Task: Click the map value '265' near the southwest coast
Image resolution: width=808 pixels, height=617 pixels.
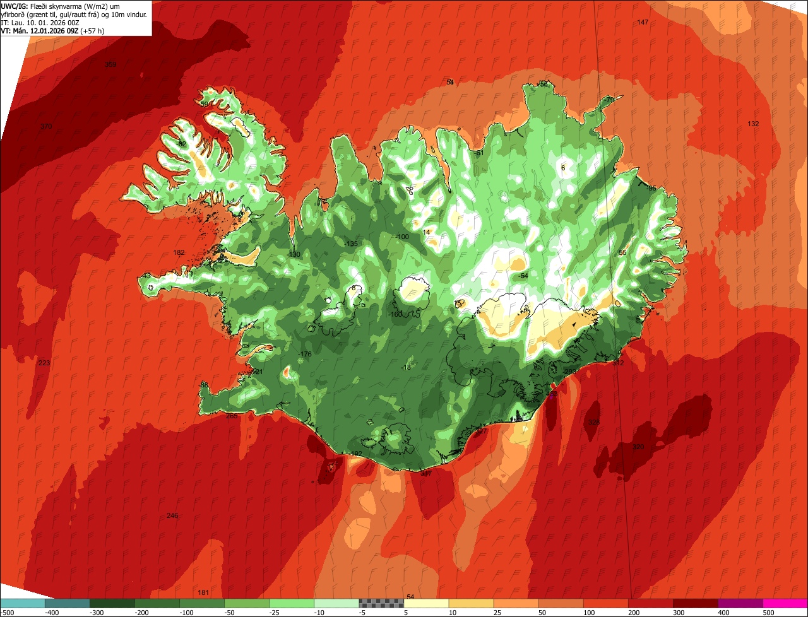Action: 232,416
